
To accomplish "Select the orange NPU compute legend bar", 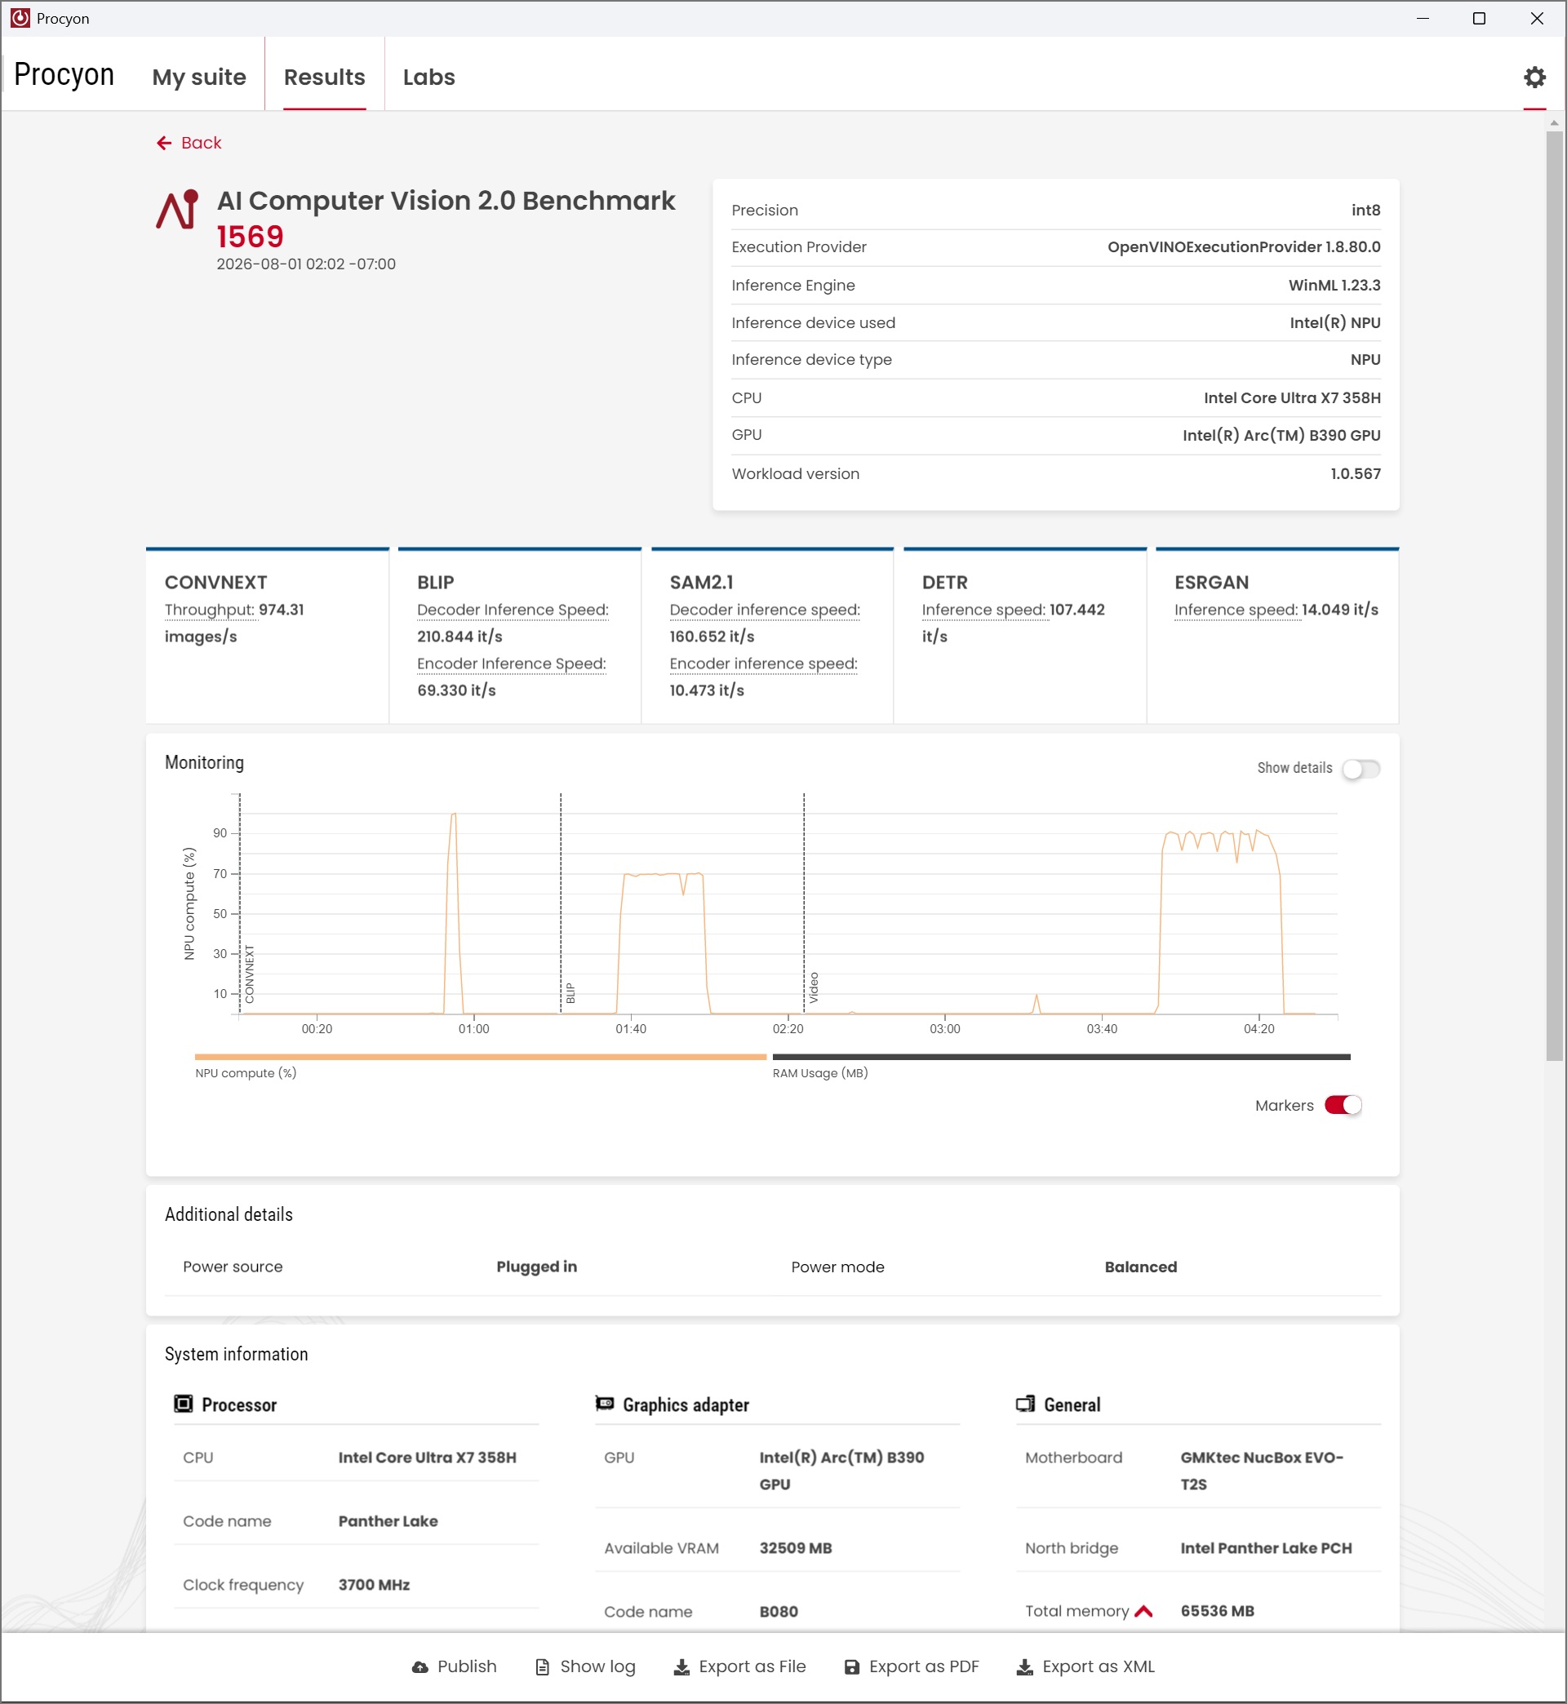I will click(x=481, y=1057).
